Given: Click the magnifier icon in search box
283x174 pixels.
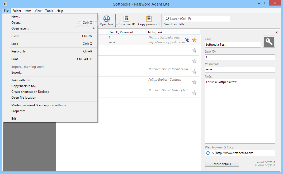Looking at the screenshot, I should click(167, 18).
